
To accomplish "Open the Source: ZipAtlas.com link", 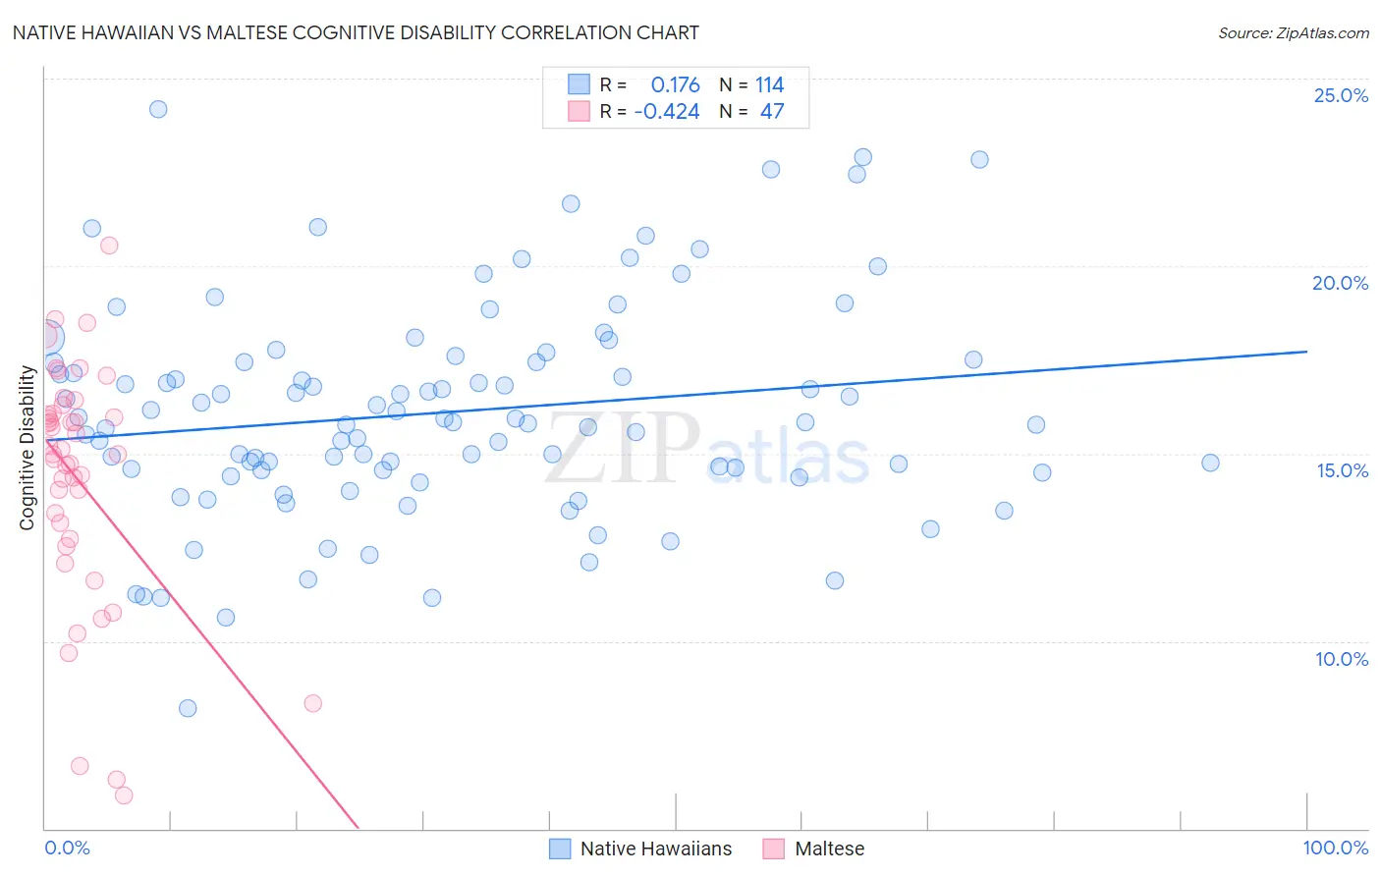I will pyautogui.click(x=1294, y=32).
